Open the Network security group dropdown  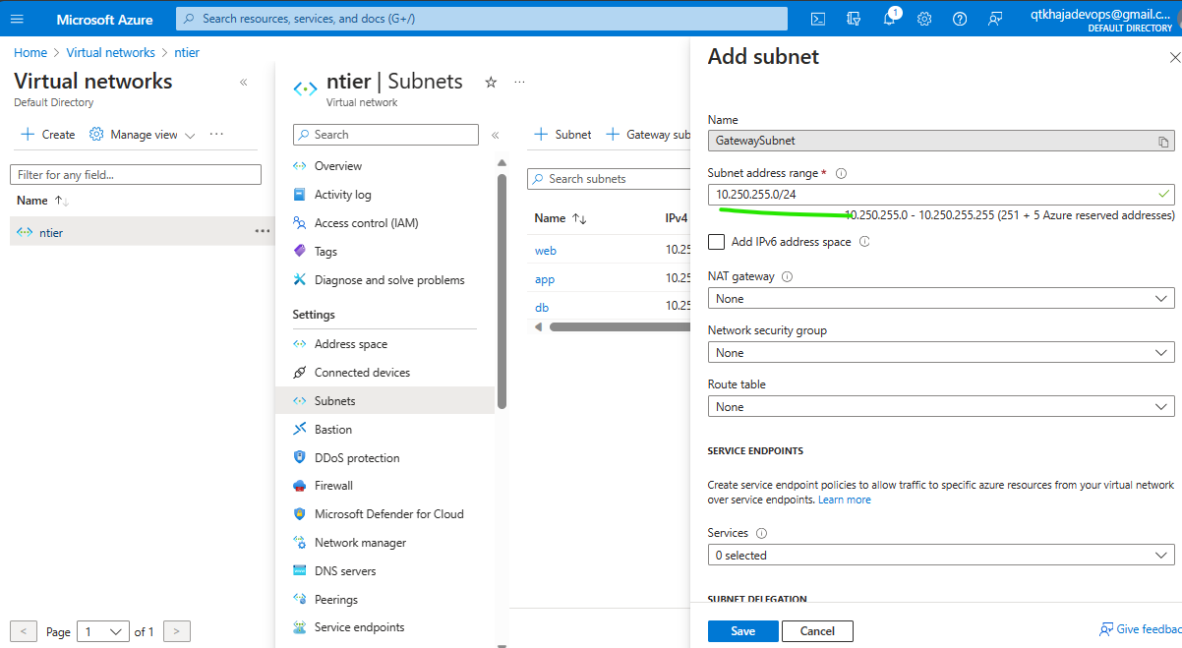click(x=941, y=352)
